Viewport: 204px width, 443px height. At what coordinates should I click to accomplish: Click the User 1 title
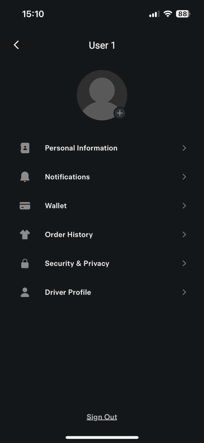[102, 45]
